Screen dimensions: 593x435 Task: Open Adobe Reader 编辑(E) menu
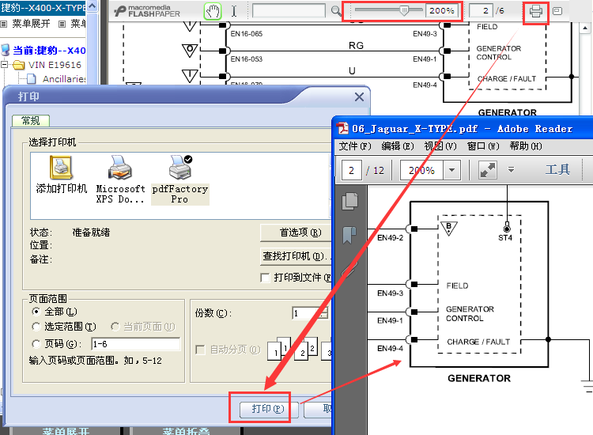click(x=398, y=146)
